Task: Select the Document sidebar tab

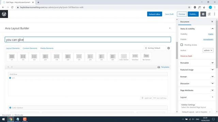Action: coord(185,22)
